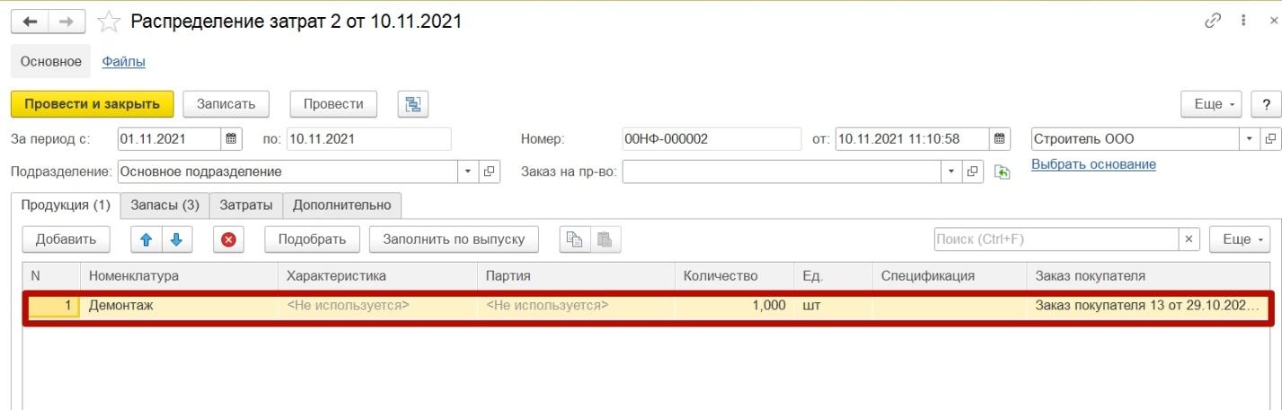Open the top Еще menu

(1212, 104)
